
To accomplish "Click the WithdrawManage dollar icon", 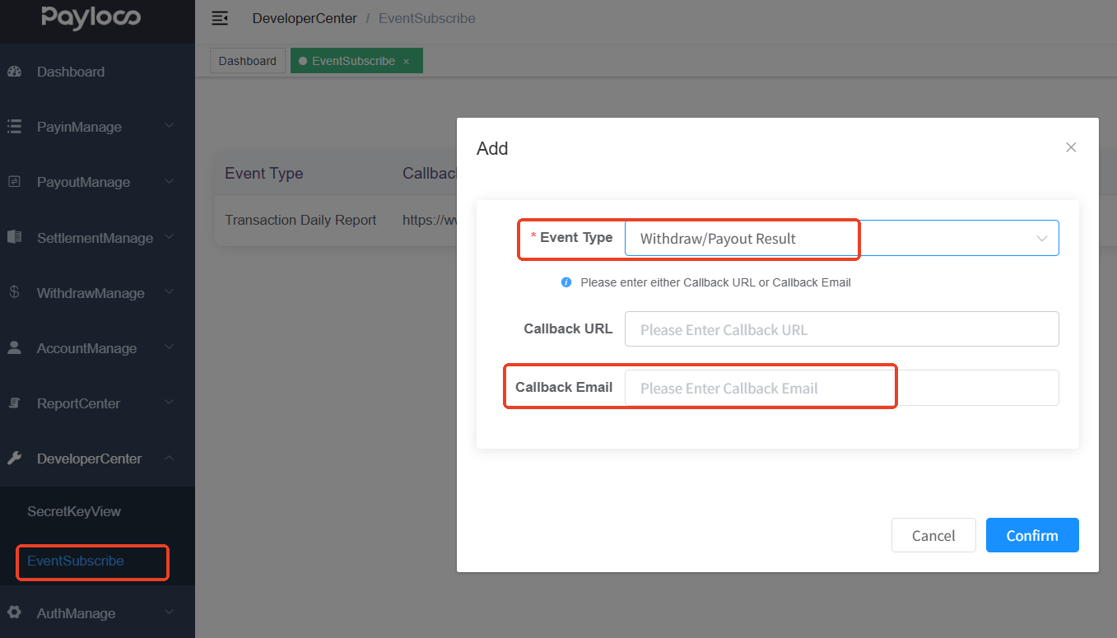I will pos(15,292).
